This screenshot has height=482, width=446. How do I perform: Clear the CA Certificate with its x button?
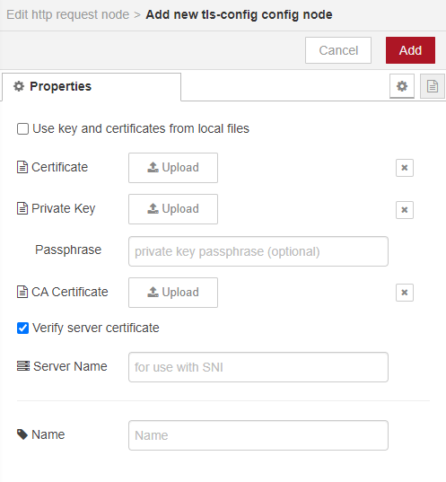tap(405, 292)
